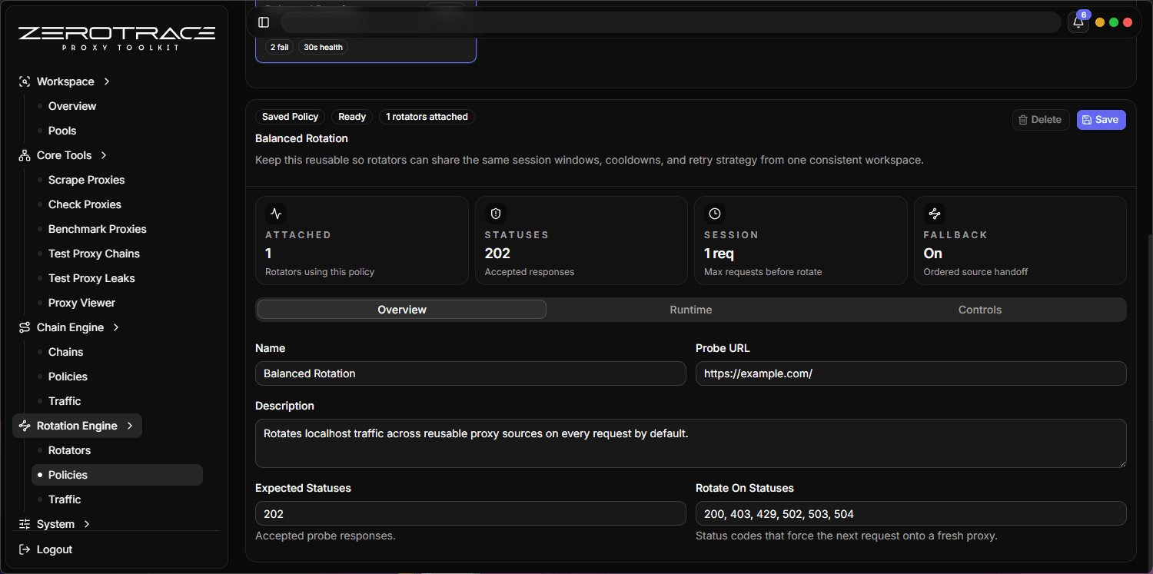This screenshot has width=1153, height=574.
Task: Open notifications via the bell icon
Action: (x=1077, y=22)
